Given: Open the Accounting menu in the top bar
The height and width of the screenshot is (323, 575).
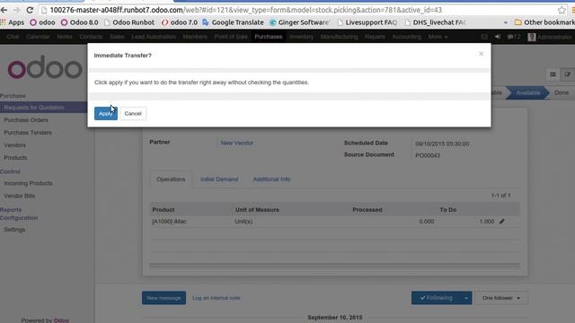Looking at the screenshot, I should (x=407, y=37).
